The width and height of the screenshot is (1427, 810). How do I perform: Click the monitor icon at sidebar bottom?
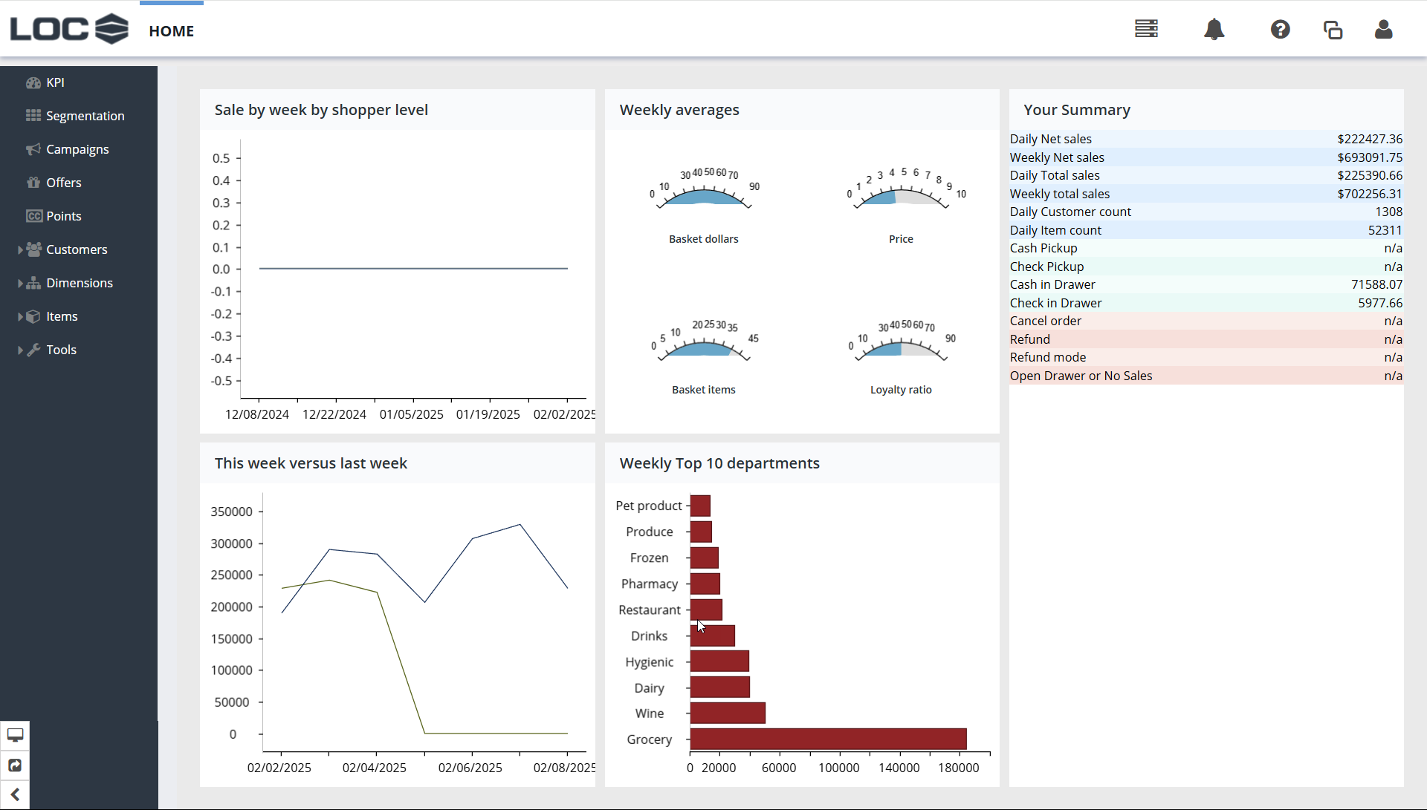click(x=15, y=735)
